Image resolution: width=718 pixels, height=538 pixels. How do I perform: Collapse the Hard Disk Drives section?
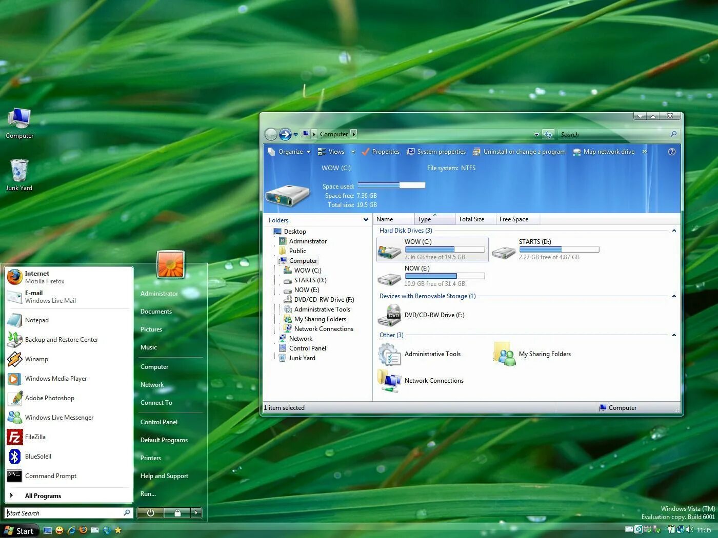pyautogui.click(x=673, y=231)
